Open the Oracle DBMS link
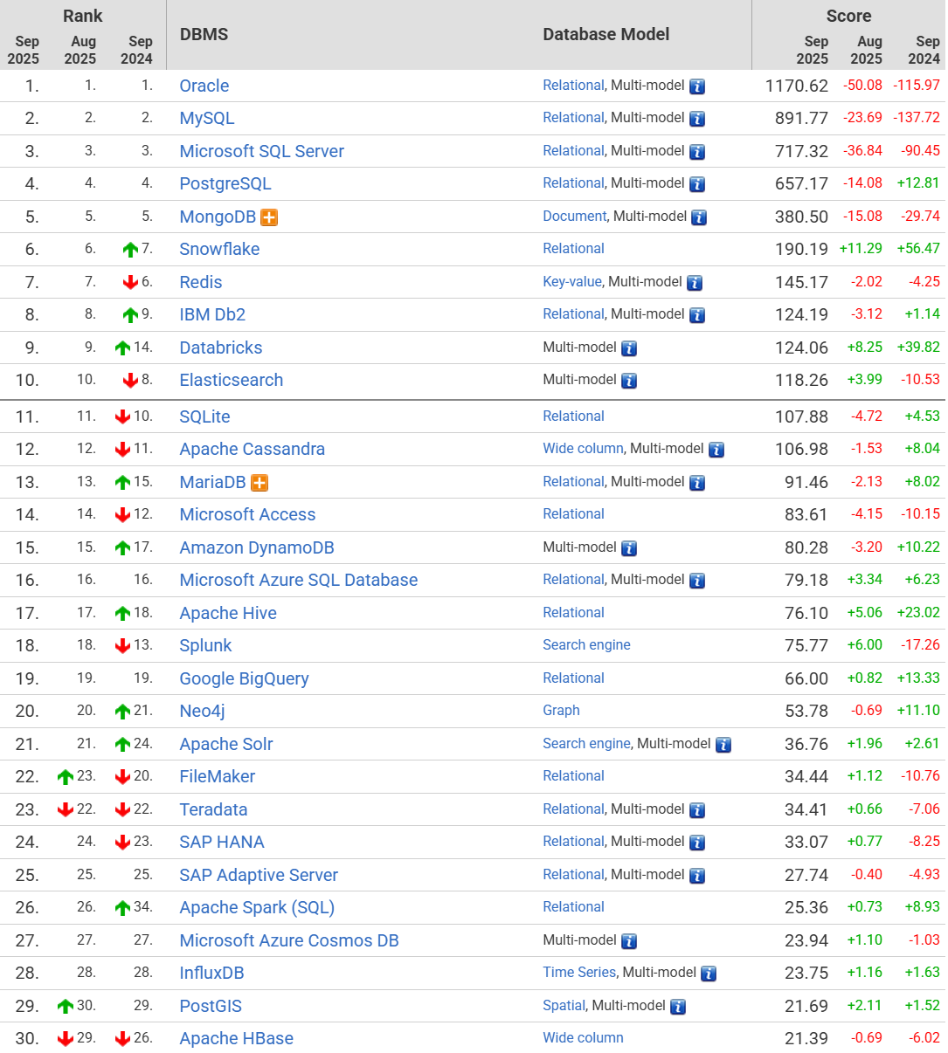948x1053 pixels. click(204, 86)
